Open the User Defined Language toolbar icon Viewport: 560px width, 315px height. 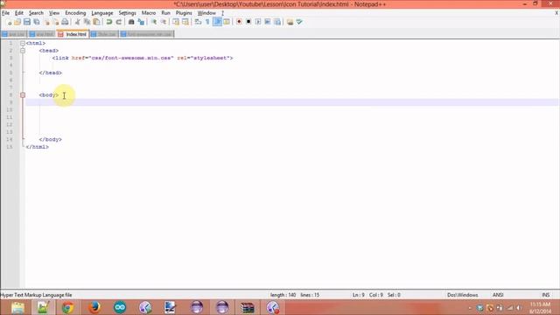pos(227,22)
